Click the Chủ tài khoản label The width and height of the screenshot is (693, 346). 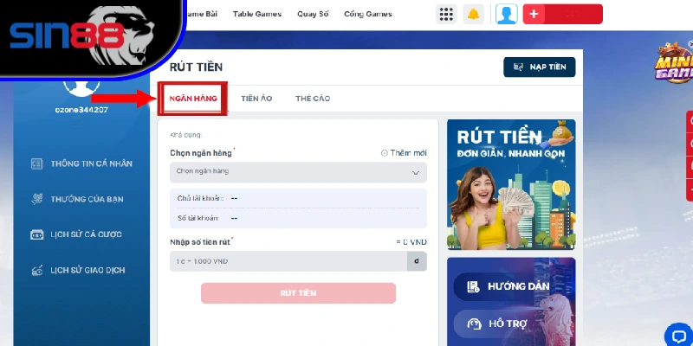tap(200, 199)
